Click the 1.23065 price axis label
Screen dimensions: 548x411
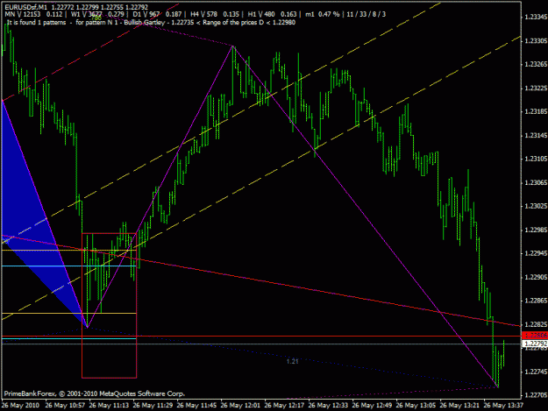(536, 182)
